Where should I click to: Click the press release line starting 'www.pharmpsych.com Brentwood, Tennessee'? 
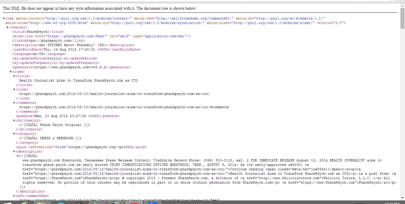[x=202, y=161]
